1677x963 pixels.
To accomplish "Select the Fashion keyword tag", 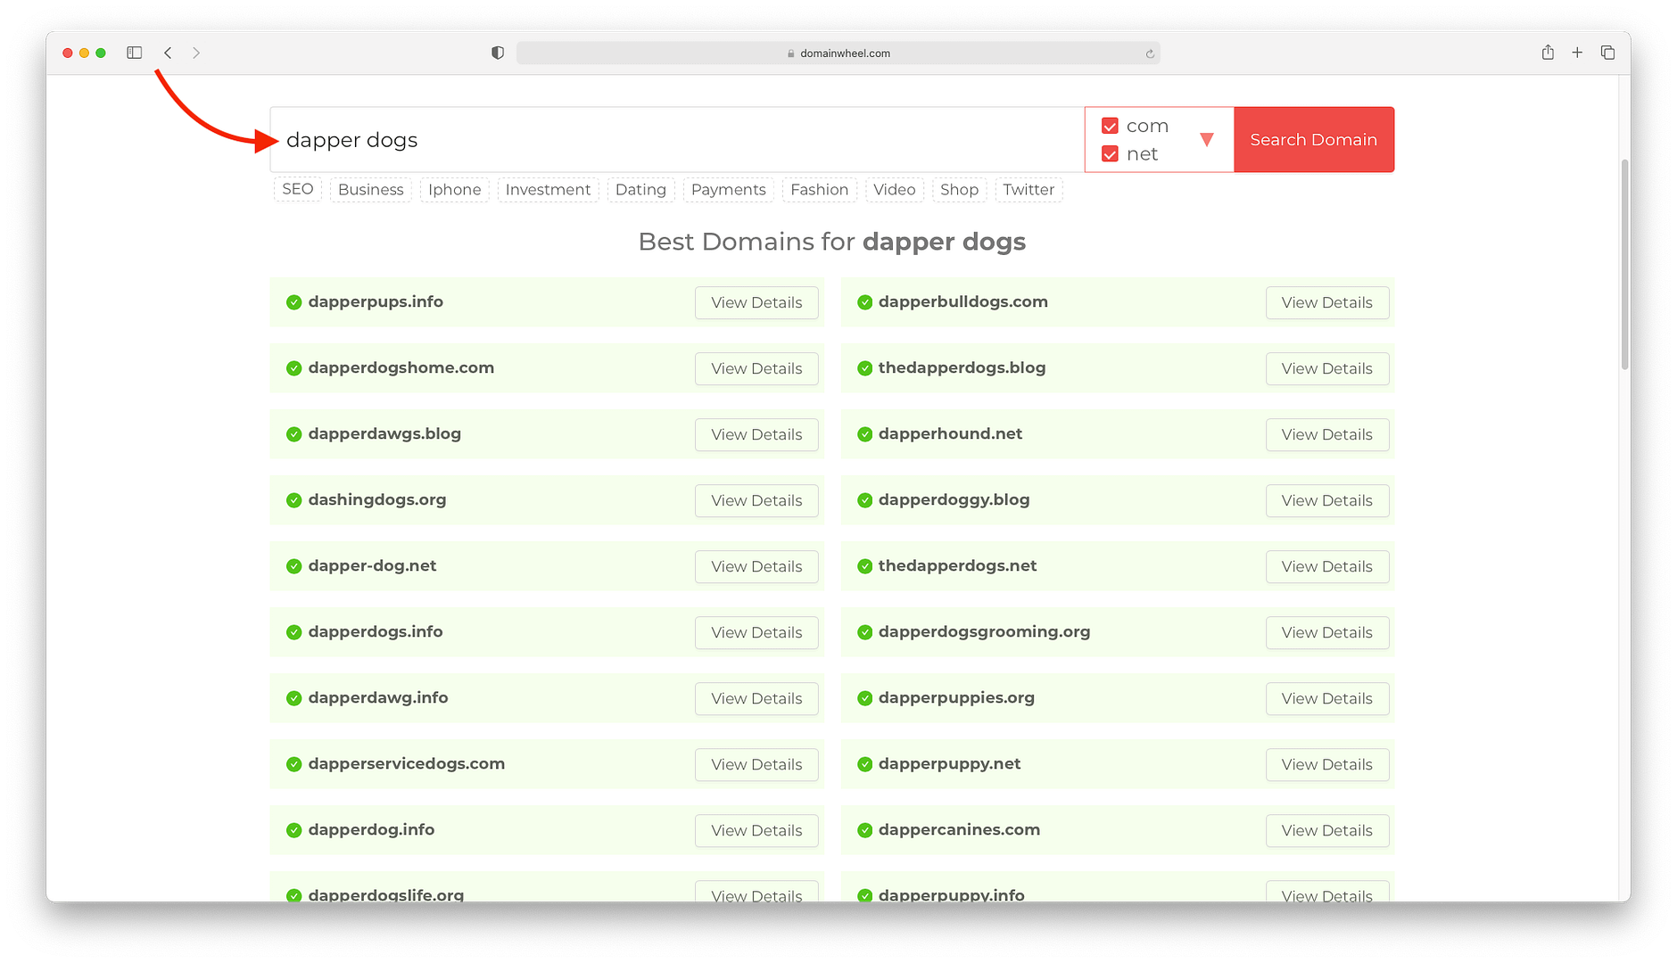I will pos(819,189).
